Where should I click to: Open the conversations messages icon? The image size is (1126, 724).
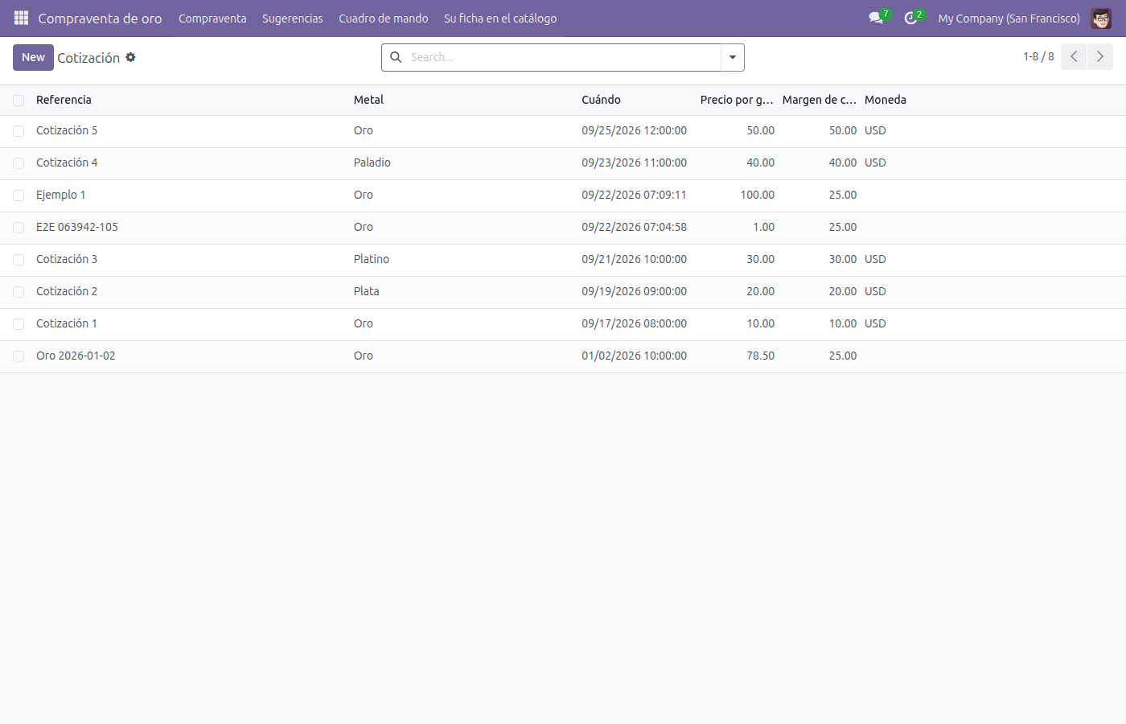pos(876,18)
